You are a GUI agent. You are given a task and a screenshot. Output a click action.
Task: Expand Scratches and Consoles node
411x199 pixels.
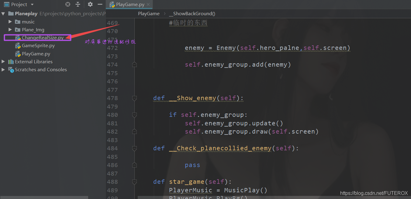3,69
